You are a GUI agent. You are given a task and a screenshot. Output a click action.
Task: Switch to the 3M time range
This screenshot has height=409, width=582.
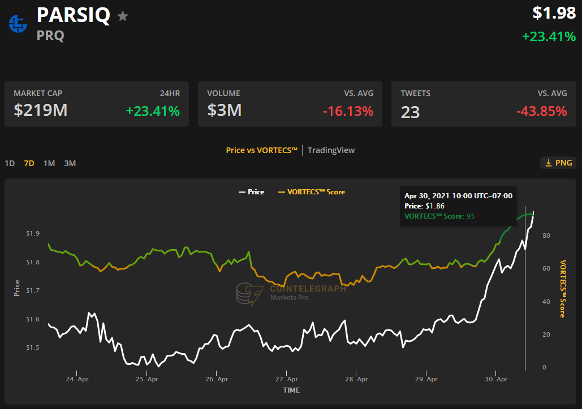tap(70, 163)
